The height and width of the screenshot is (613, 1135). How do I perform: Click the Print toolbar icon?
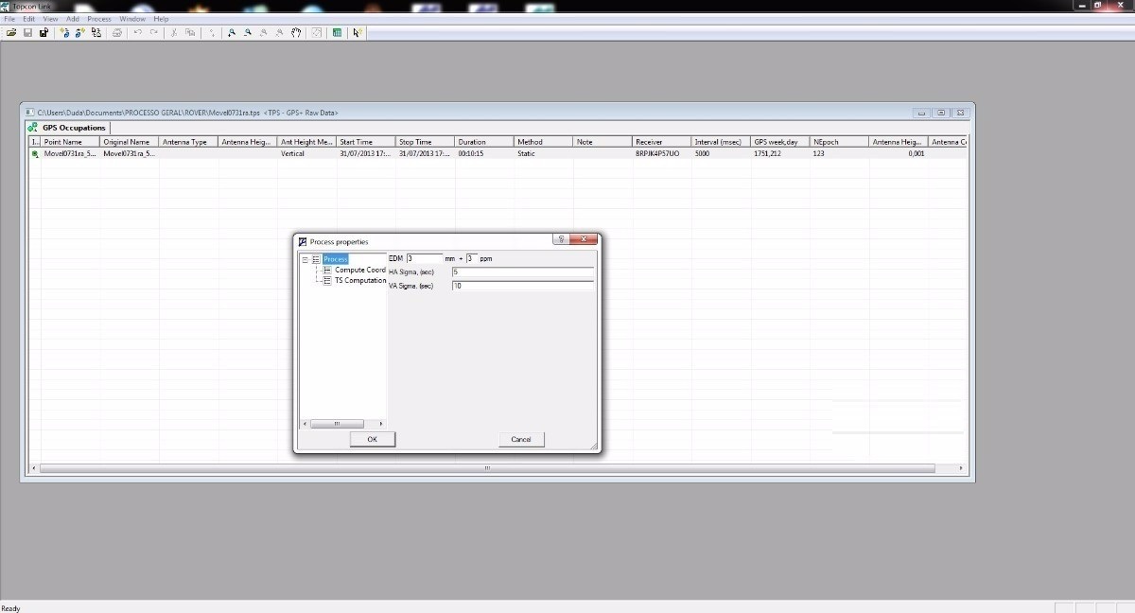pos(117,32)
